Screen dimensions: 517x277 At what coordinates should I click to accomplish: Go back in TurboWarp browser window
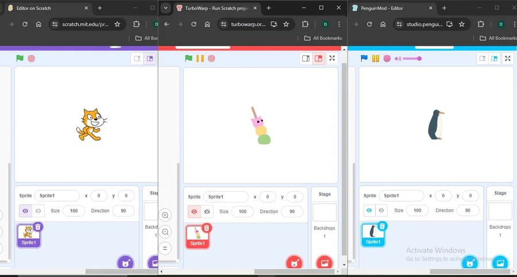click(167, 24)
